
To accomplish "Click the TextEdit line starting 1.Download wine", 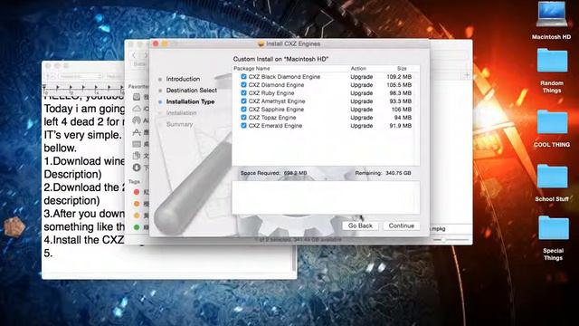I will [84, 161].
